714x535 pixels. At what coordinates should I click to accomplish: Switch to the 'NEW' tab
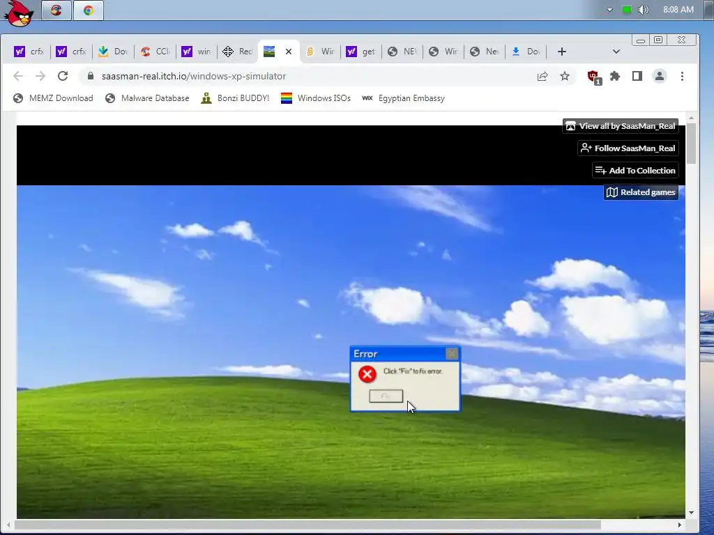pos(402,52)
